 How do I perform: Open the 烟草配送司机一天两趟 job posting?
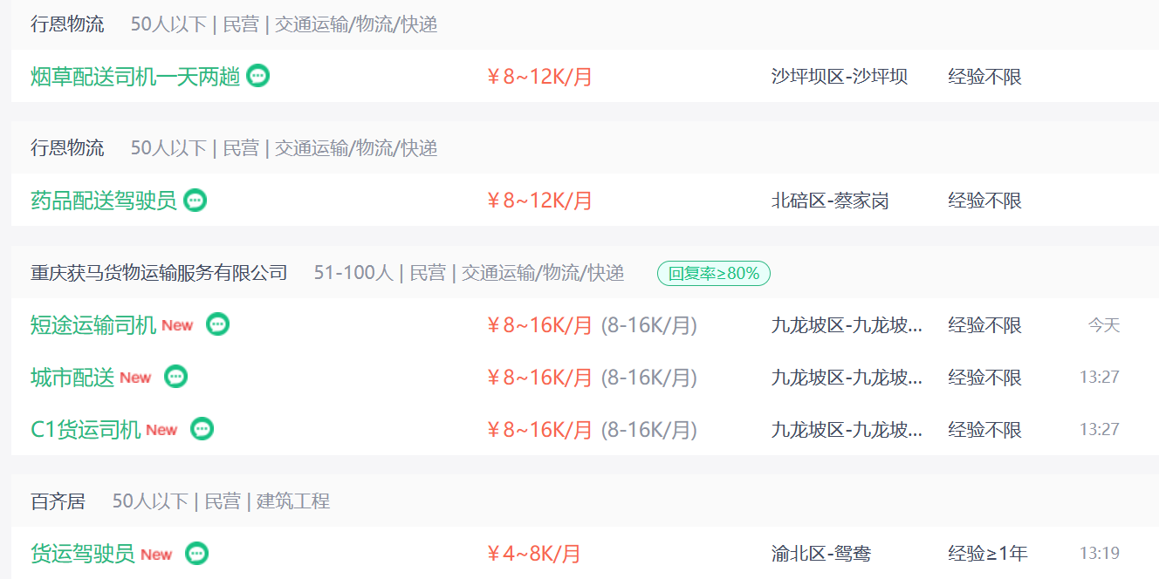(x=135, y=77)
